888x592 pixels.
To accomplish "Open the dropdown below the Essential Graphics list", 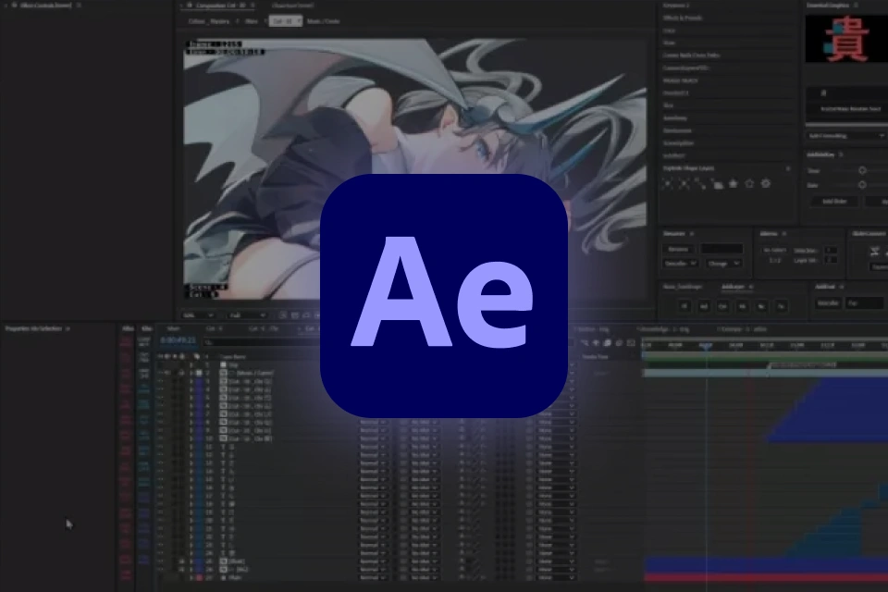I will coord(846,136).
